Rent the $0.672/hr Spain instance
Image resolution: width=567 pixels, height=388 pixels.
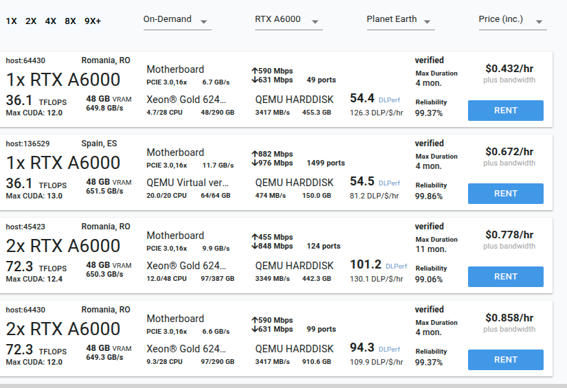point(506,193)
